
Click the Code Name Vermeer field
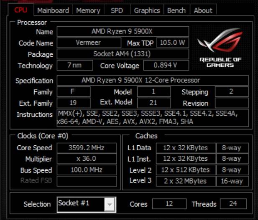[x=88, y=43]
